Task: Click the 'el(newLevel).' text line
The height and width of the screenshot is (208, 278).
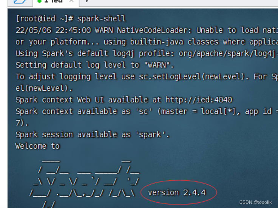Action: click(44, 88)
